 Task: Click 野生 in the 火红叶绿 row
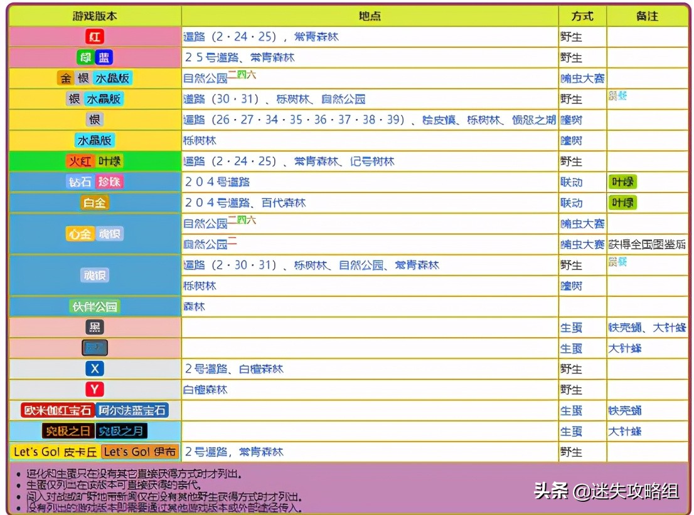(x=571, y=162)
